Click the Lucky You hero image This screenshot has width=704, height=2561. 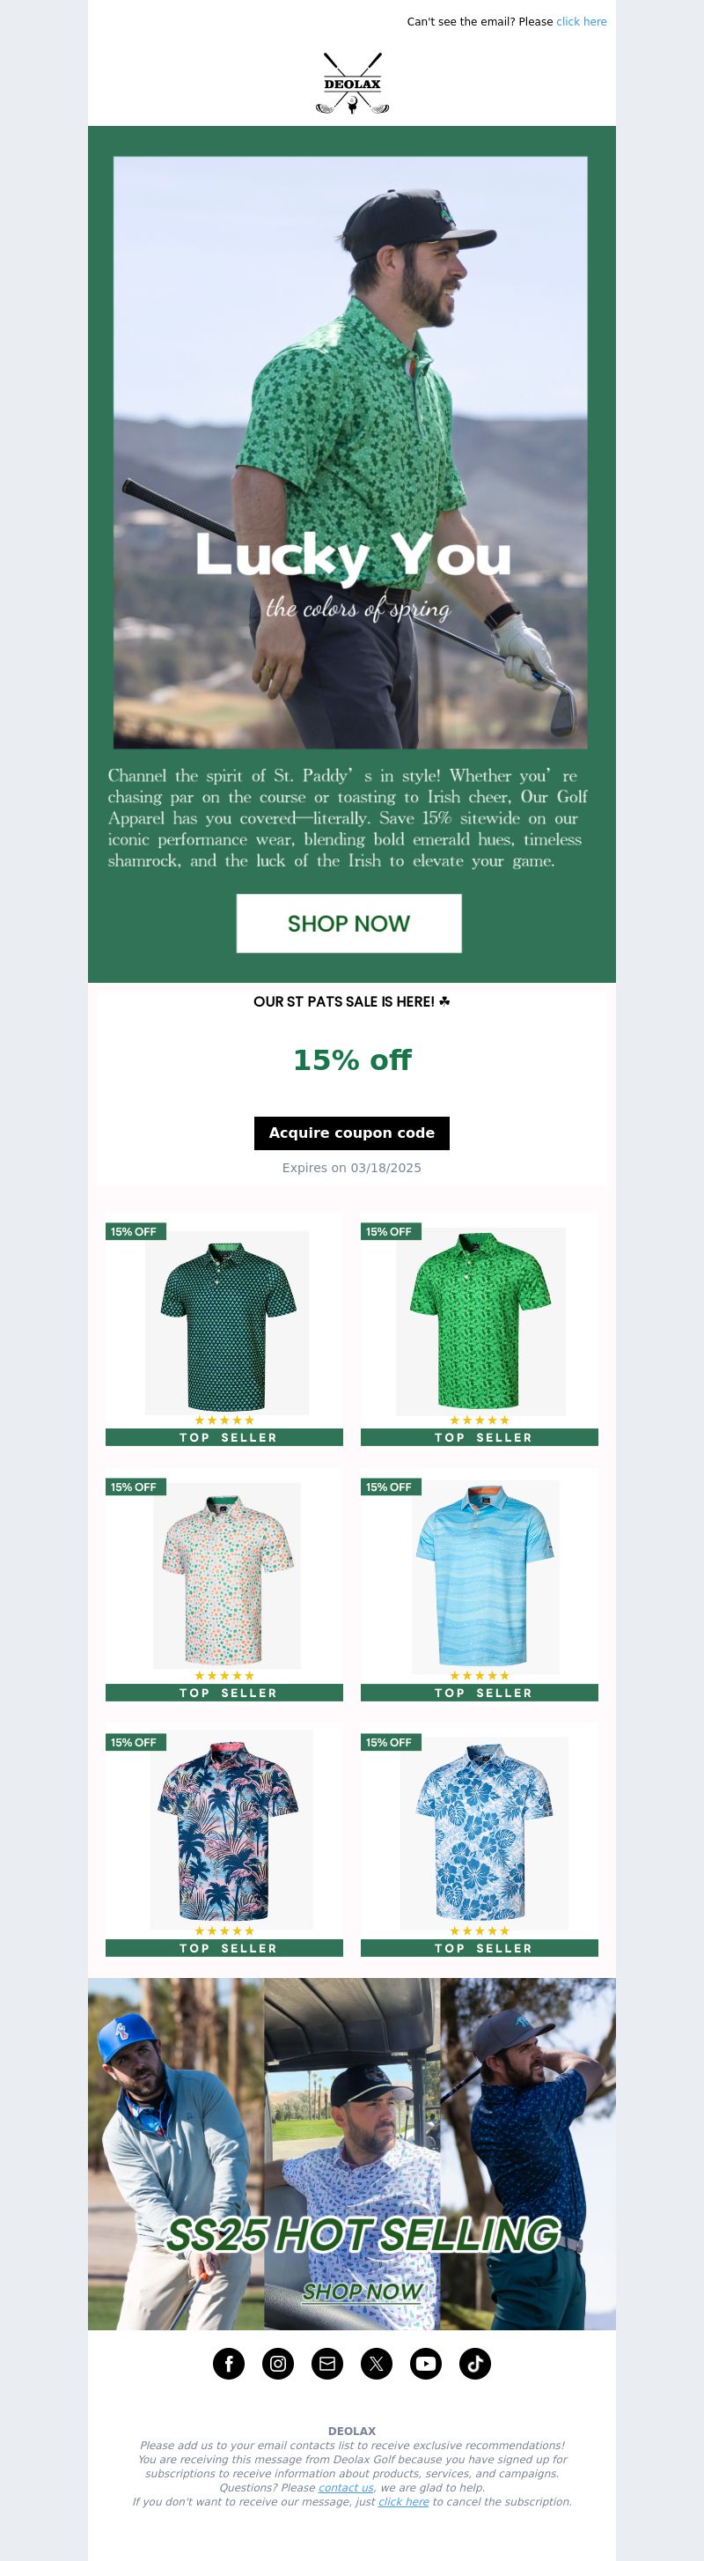pyautogui.click(x=350, y=453)
